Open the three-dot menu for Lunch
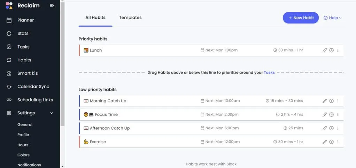Screen dimensions: 356x168 click(x=338, y=50)
